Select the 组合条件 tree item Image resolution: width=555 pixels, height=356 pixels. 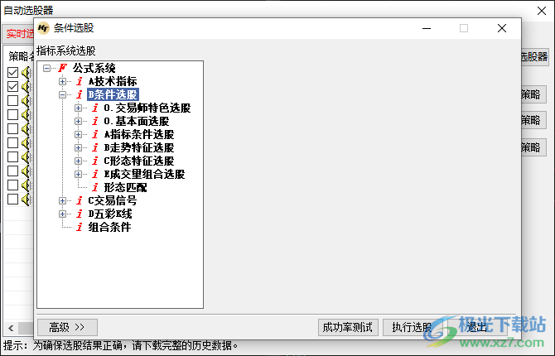pos(109,227)
